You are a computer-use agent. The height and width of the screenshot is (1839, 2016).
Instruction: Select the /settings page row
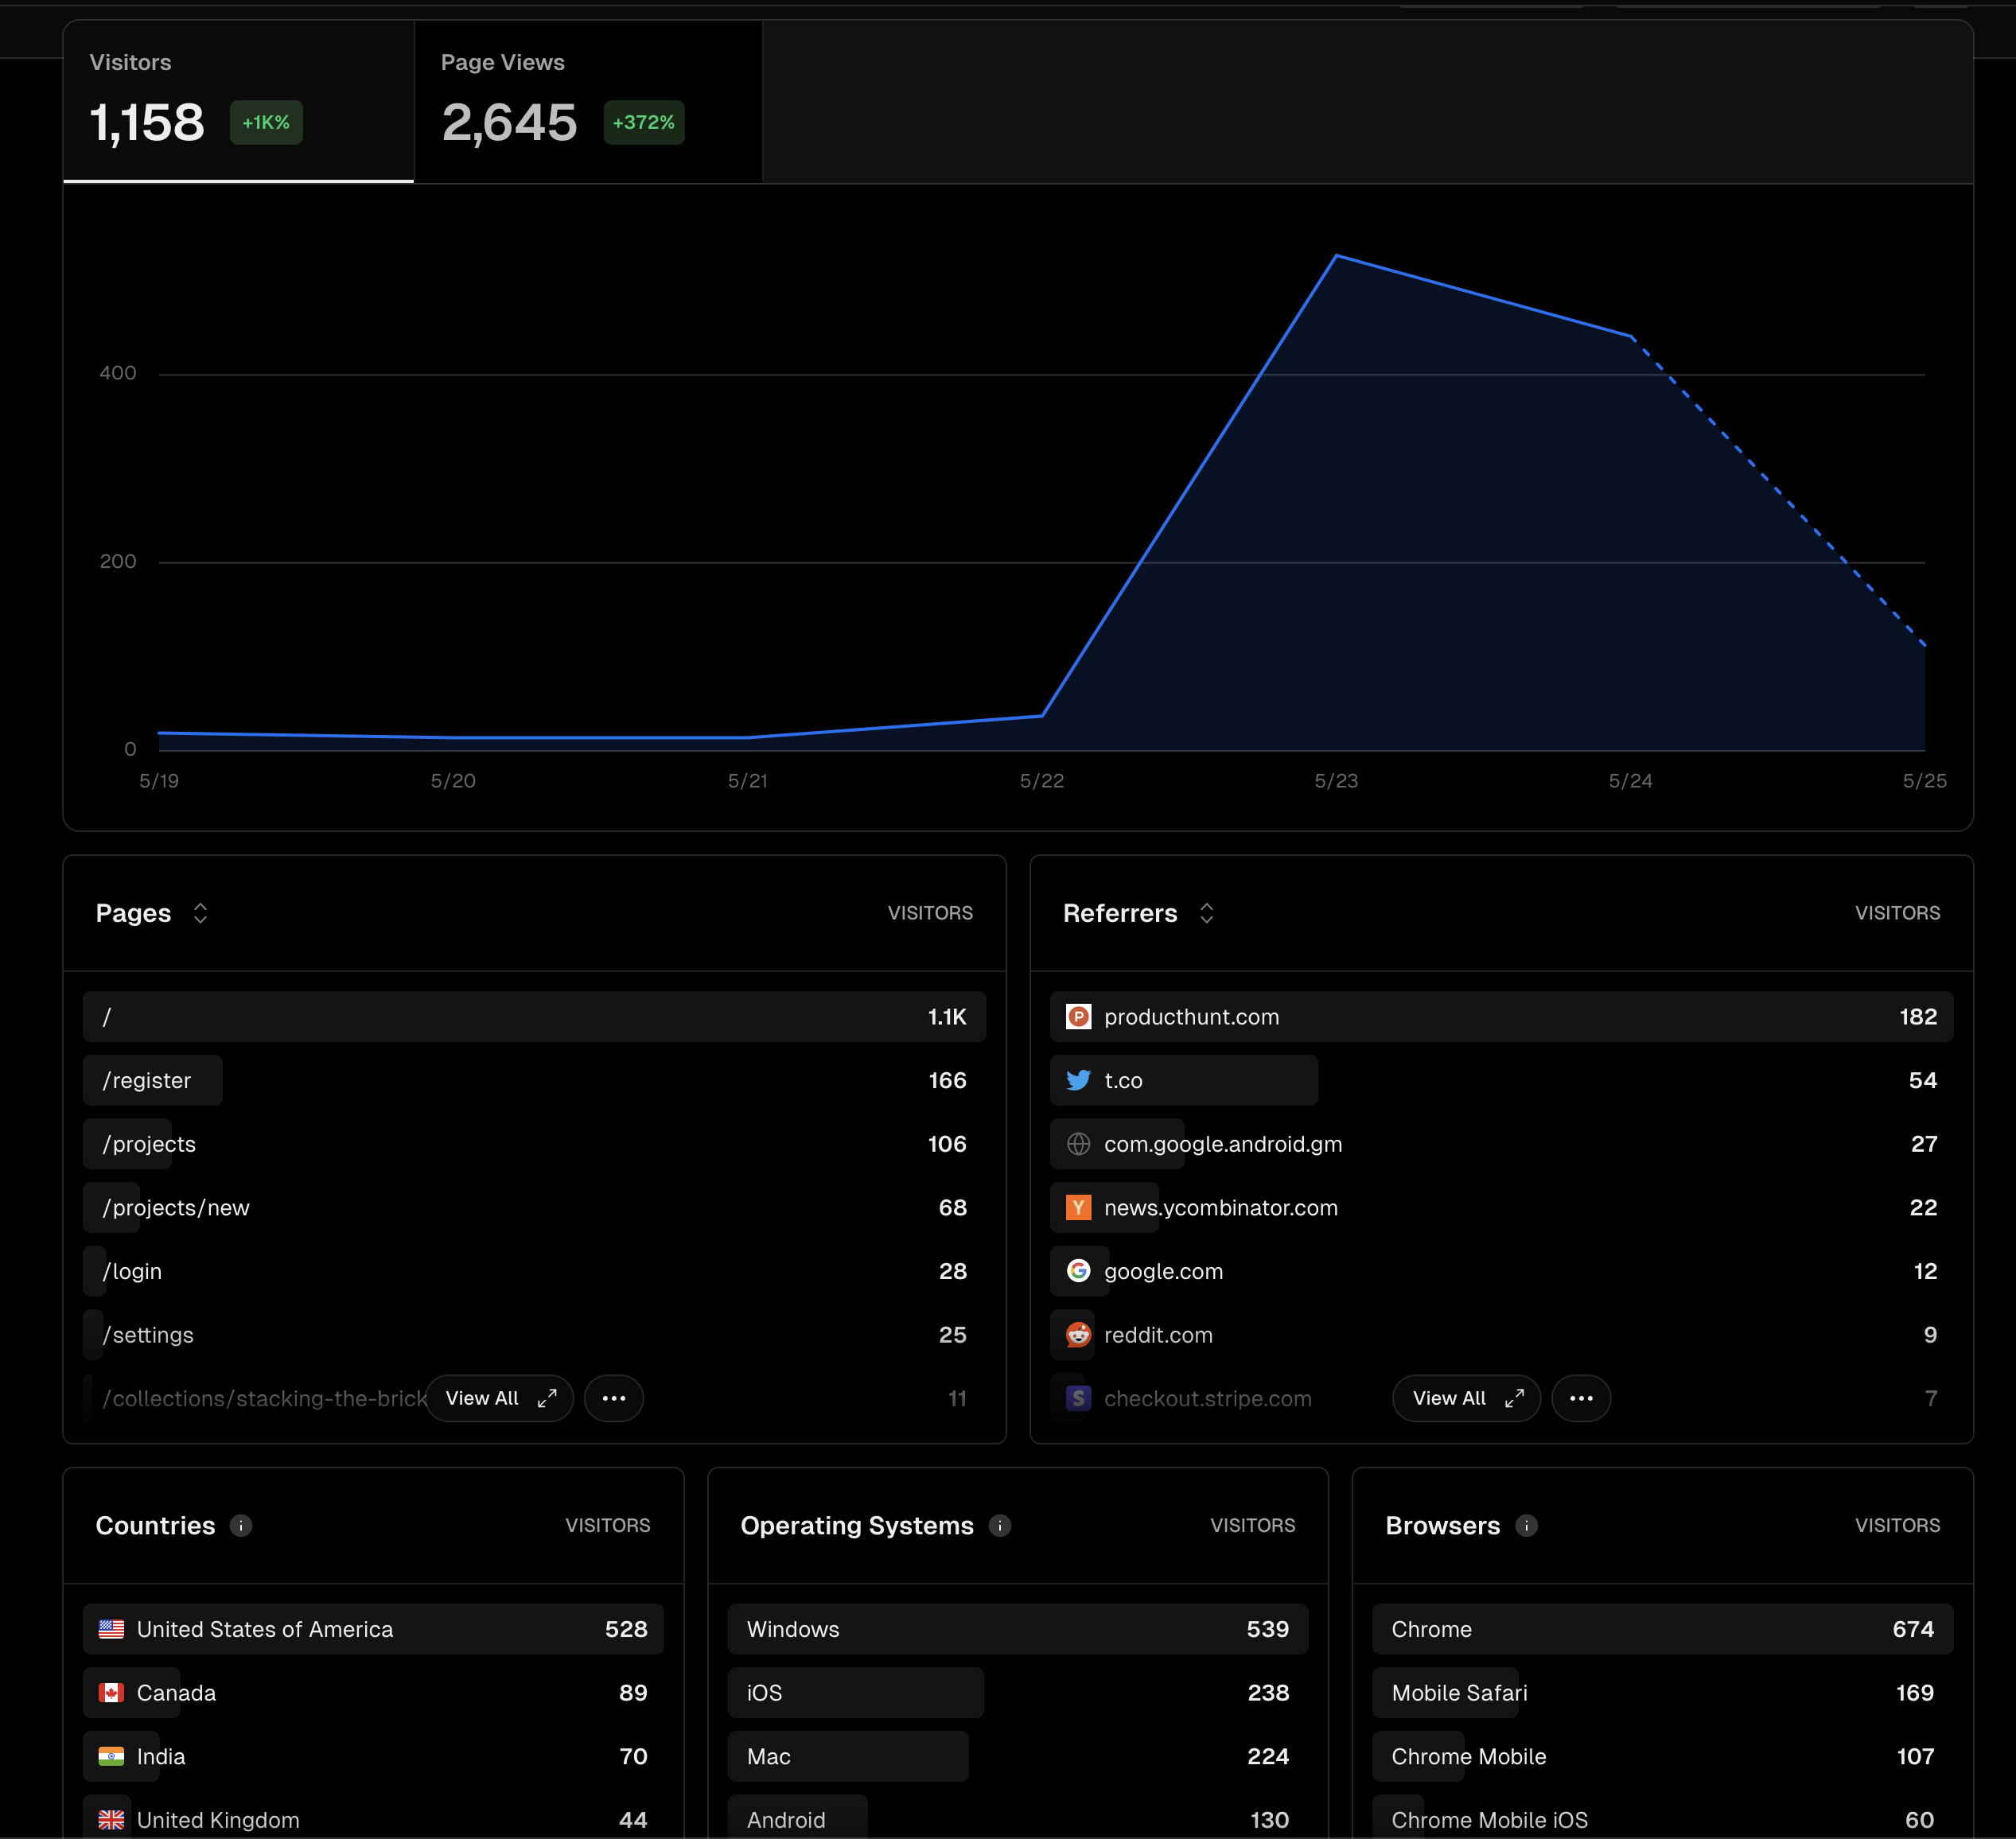coord(534,1335)
